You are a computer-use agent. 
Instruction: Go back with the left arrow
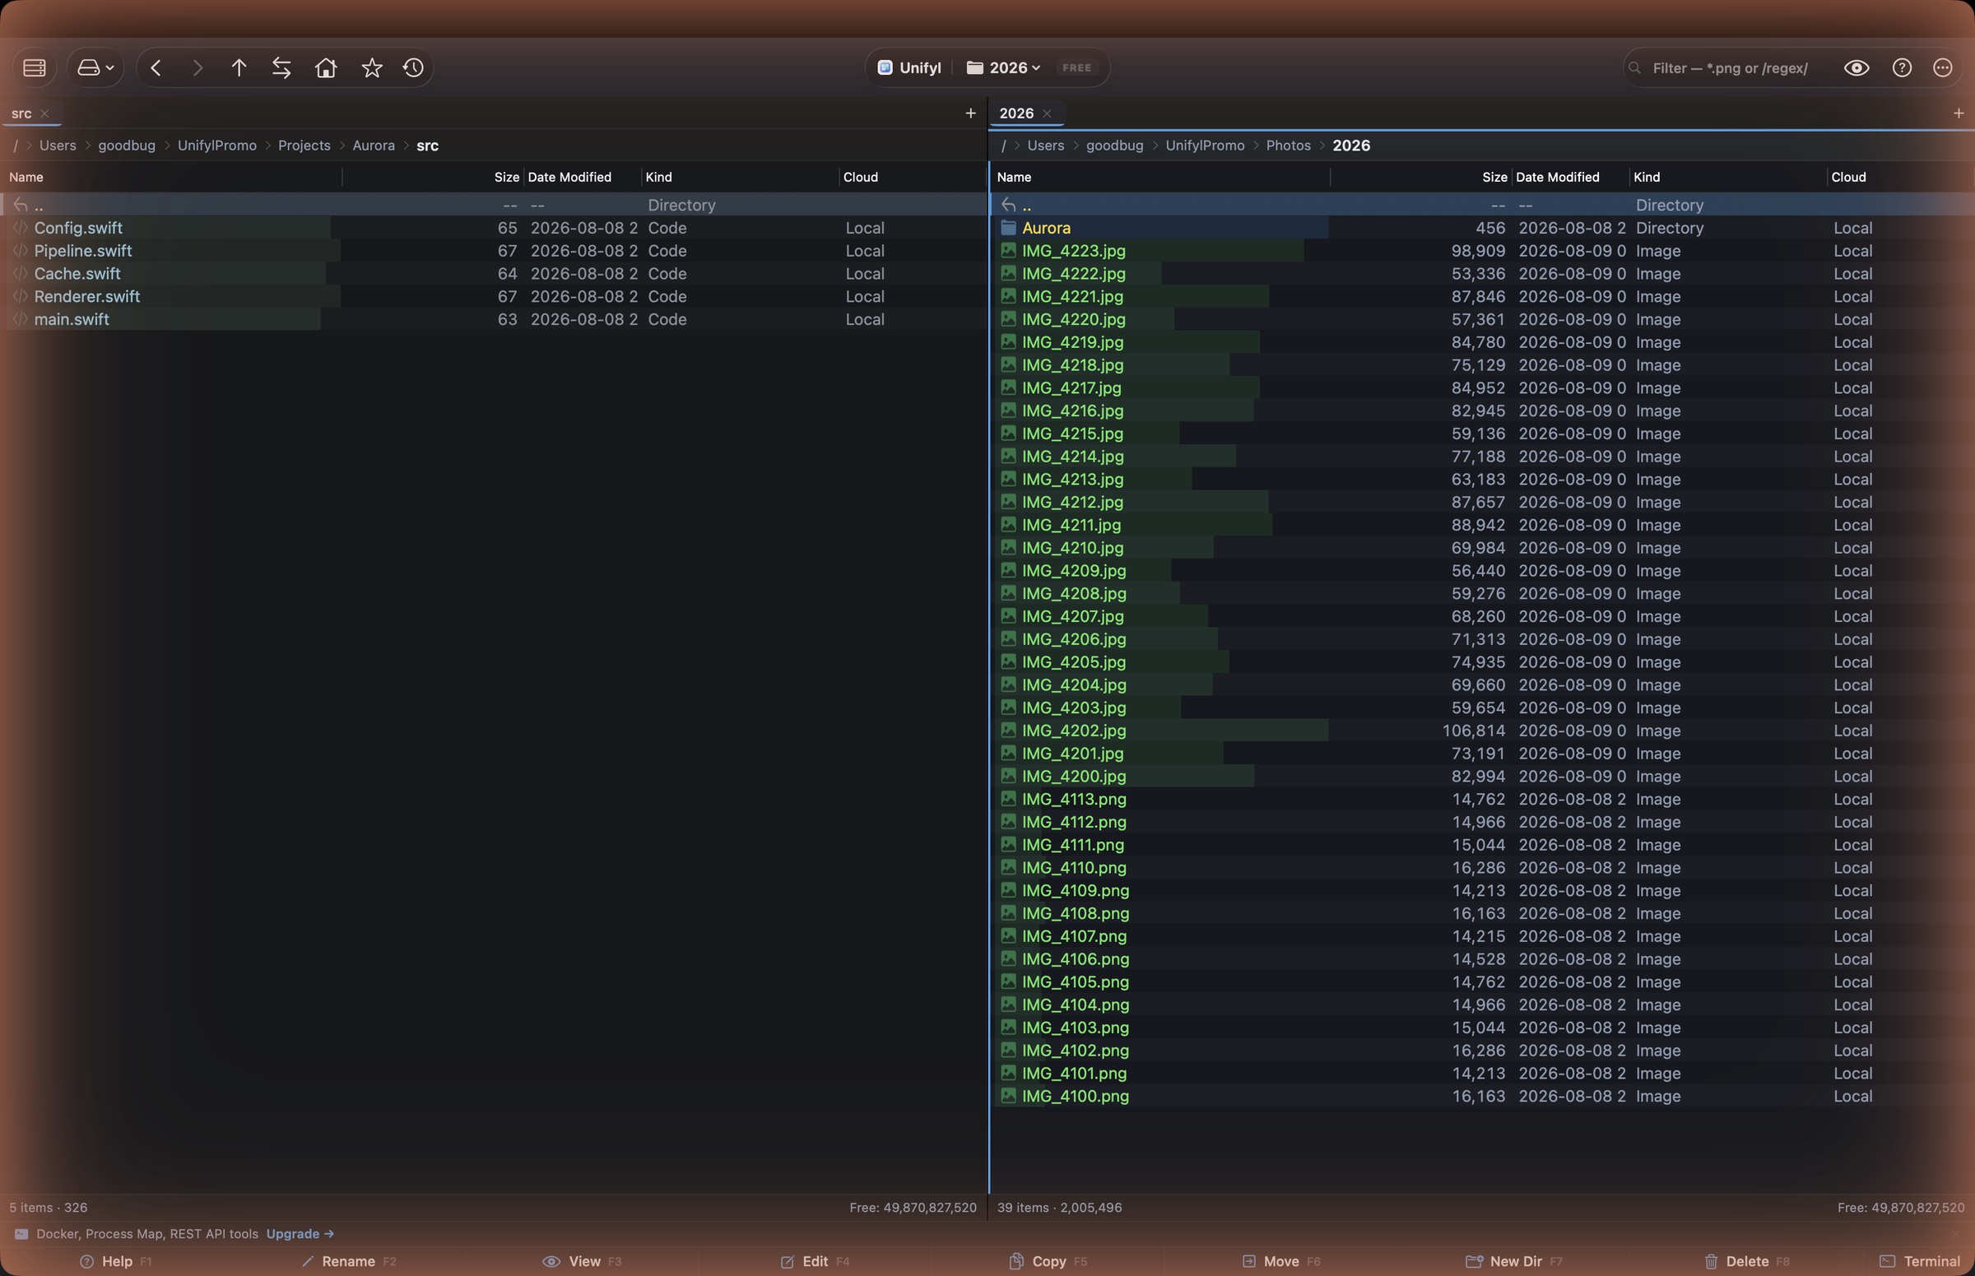(156, 68)
